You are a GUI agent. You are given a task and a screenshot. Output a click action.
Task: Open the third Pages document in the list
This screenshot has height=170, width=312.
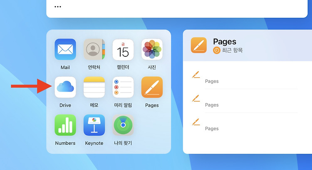point(245,124)
